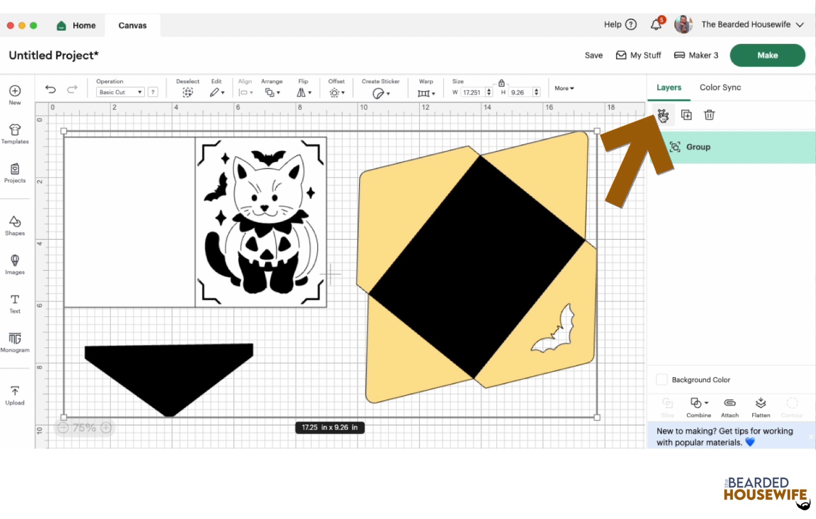Screen dimensions: 816x519
Task: Select the Text tool
Action: 15,303
